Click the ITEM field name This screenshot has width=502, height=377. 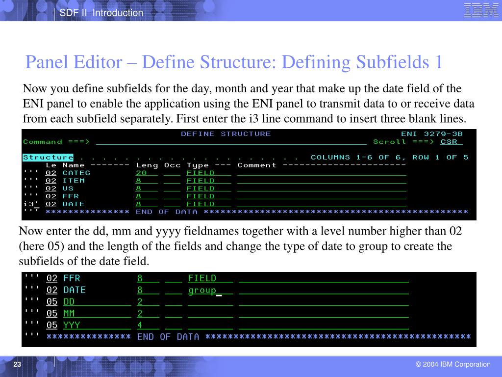[74, 181]
